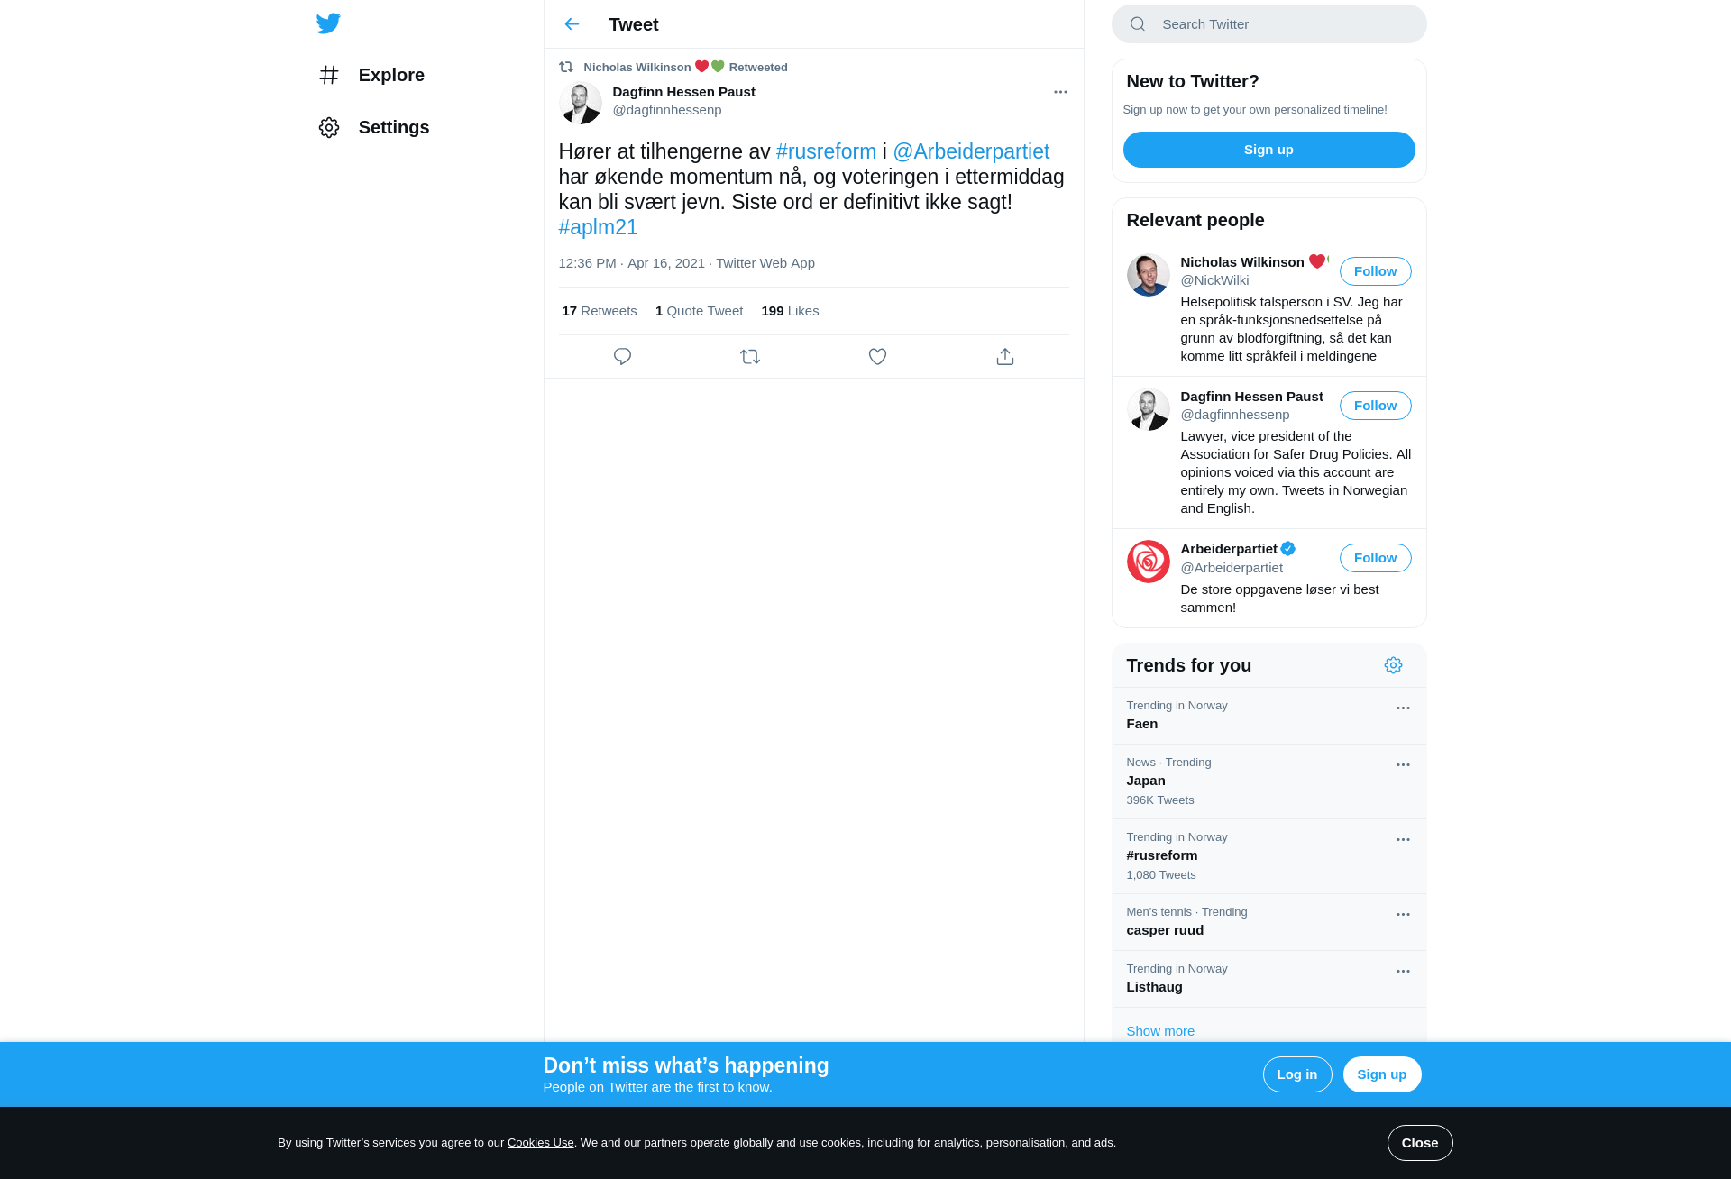Viewport: 1731px width, 1179px height.
Task: Click the Twitter bird logo
Action: pos(328,23)
